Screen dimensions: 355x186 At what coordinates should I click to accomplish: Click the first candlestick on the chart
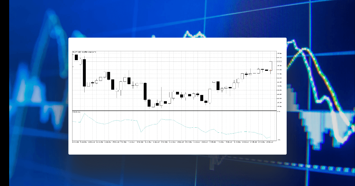(76, 57)
